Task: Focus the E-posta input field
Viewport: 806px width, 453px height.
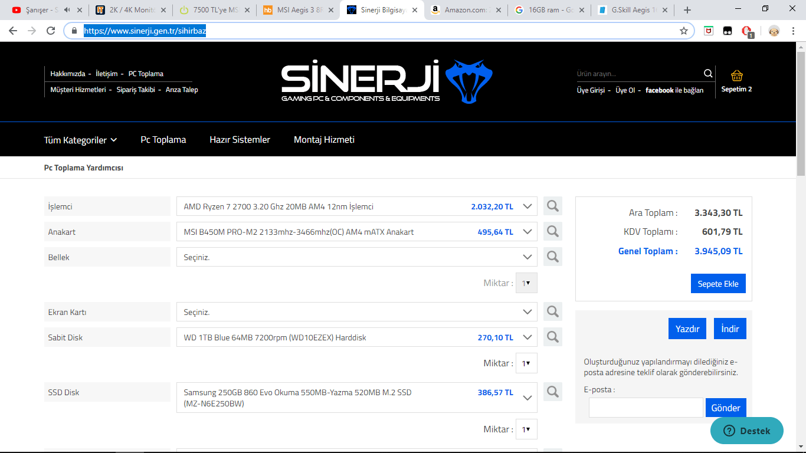Action: tap(646, 408)
